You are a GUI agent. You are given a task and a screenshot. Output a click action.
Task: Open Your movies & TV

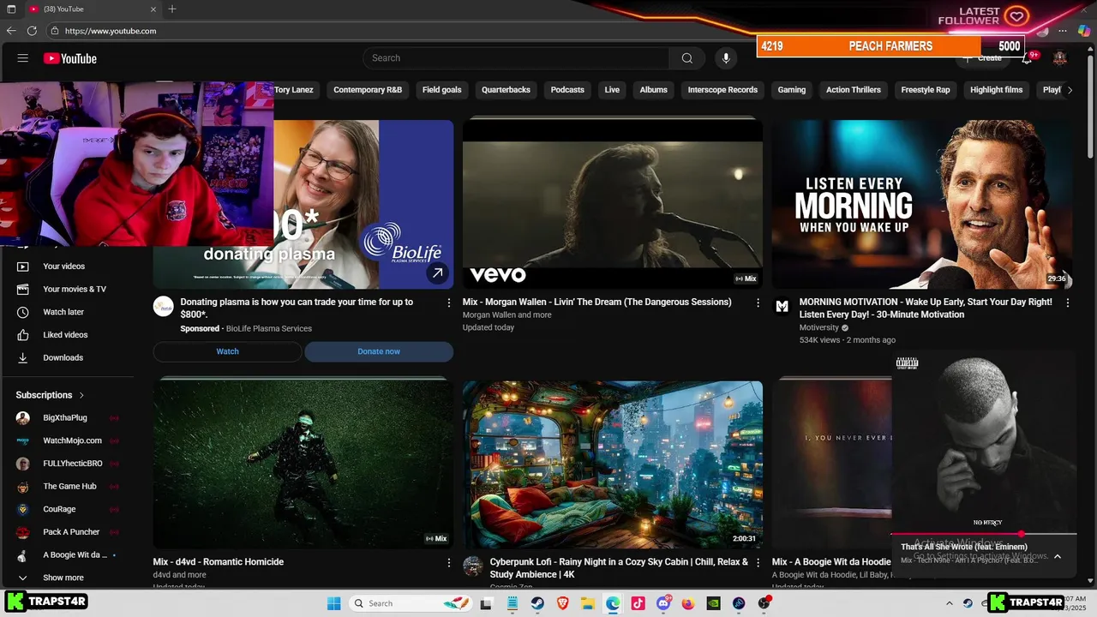(73, 289)
